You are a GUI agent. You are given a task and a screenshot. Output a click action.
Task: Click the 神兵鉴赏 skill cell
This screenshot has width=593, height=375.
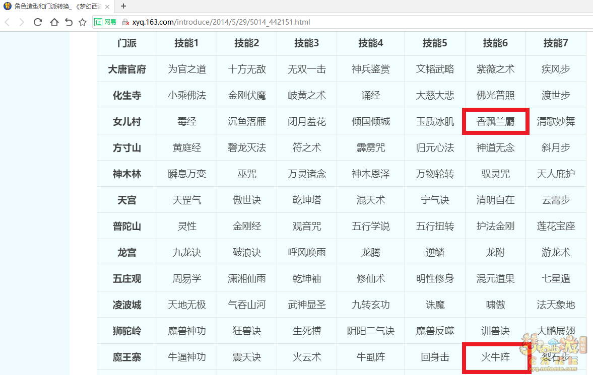[371, 69]
